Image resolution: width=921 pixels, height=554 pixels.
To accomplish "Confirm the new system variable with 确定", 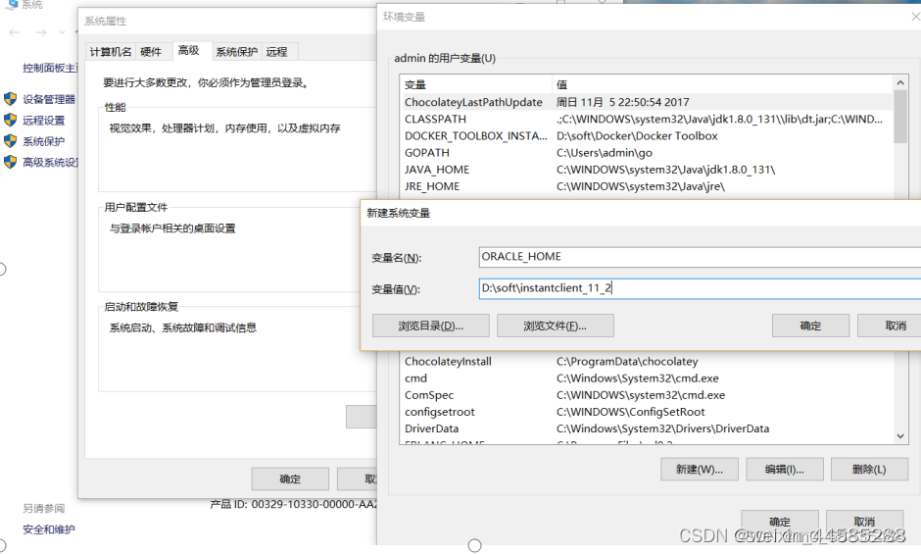I will click(x=810, y=326).
